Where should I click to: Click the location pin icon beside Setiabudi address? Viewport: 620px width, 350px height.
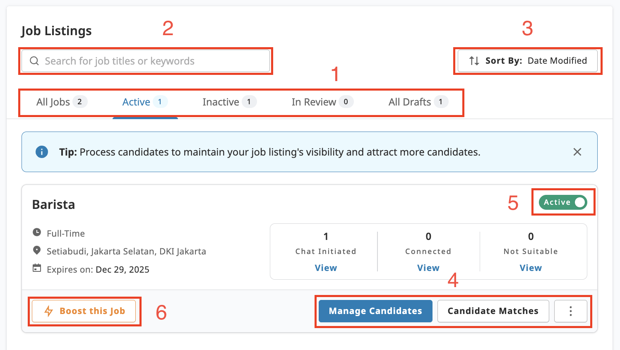[37, 251]
